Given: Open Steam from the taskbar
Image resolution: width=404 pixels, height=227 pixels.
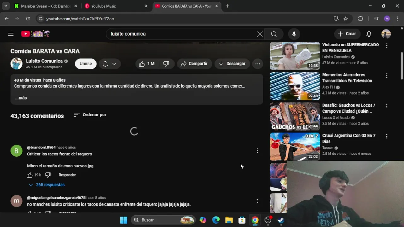Looking at the screenshot, I should click(x=281, y=220).
